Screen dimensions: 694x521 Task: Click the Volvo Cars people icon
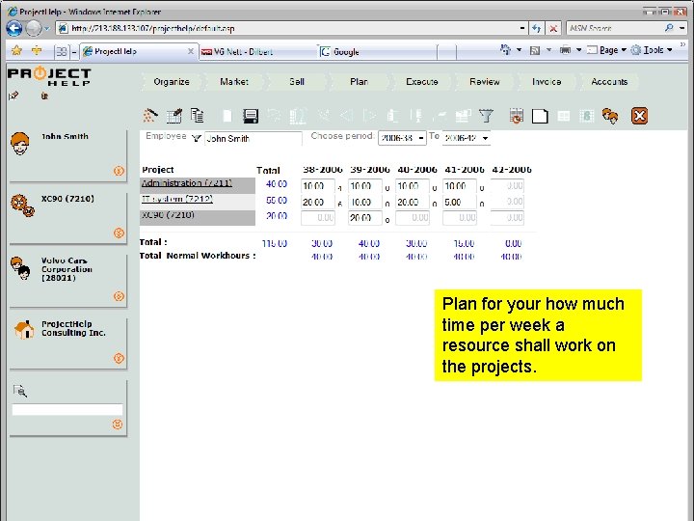[x=20, y=268]
